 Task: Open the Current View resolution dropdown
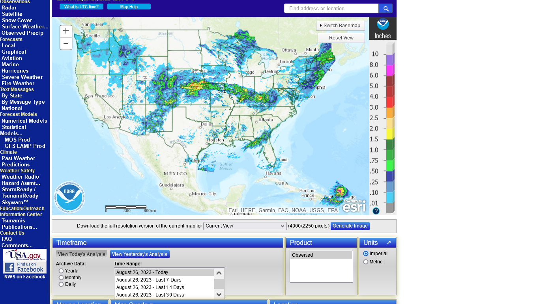click(245, 226)
